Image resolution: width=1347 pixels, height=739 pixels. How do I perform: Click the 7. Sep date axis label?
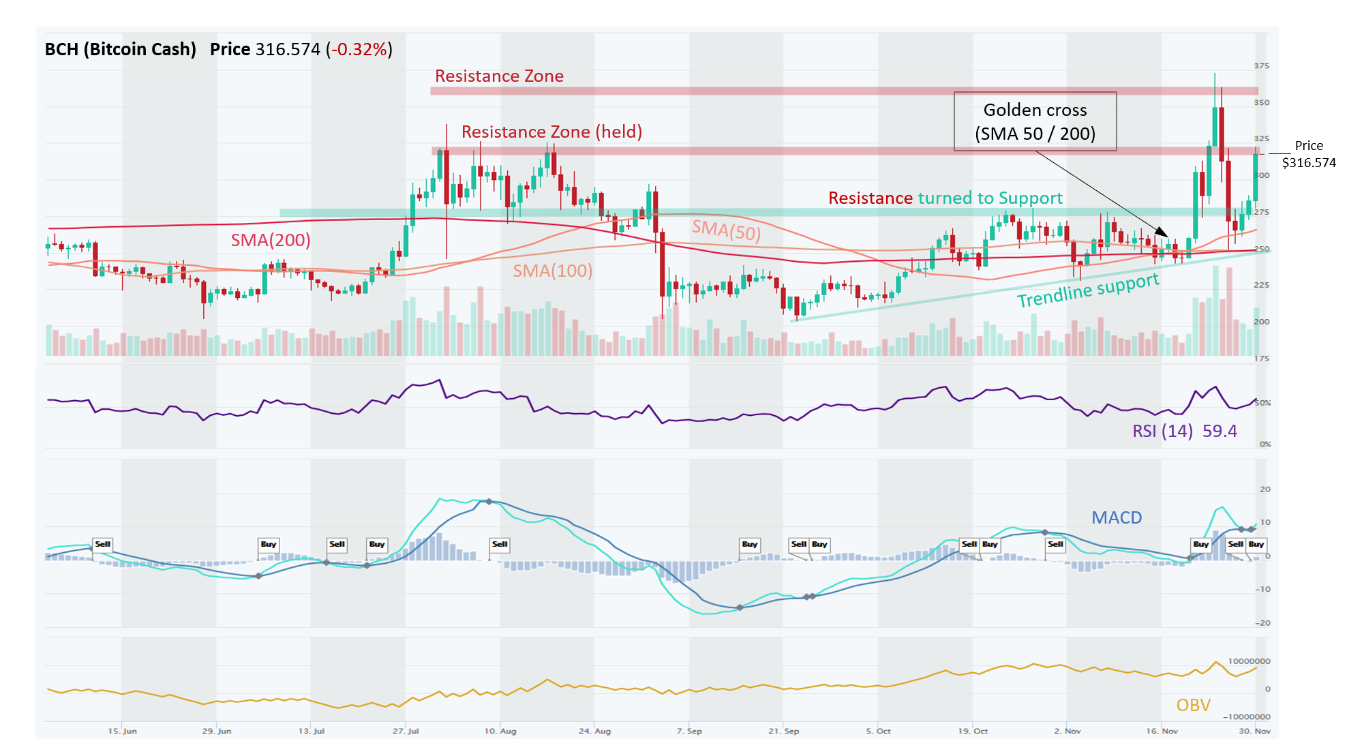689,731
